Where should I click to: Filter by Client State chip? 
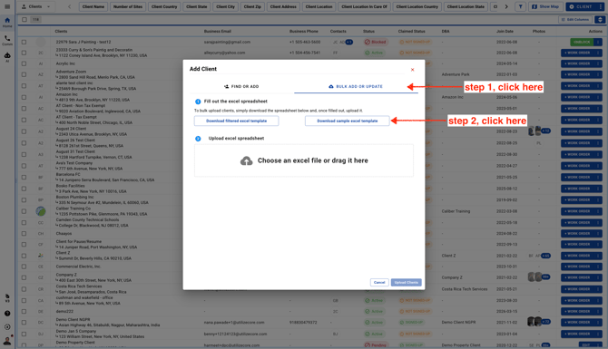197,6
